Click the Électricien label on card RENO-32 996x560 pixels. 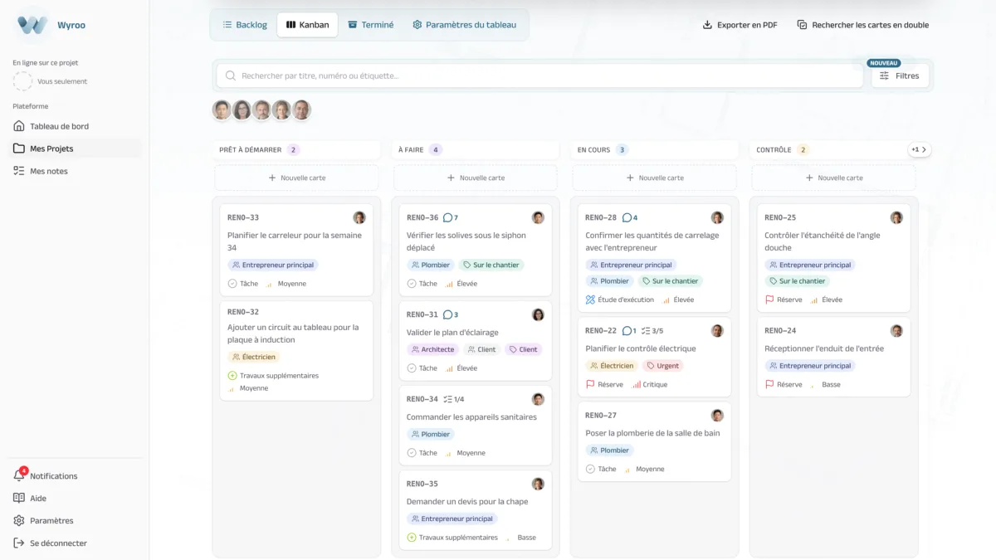254,357
